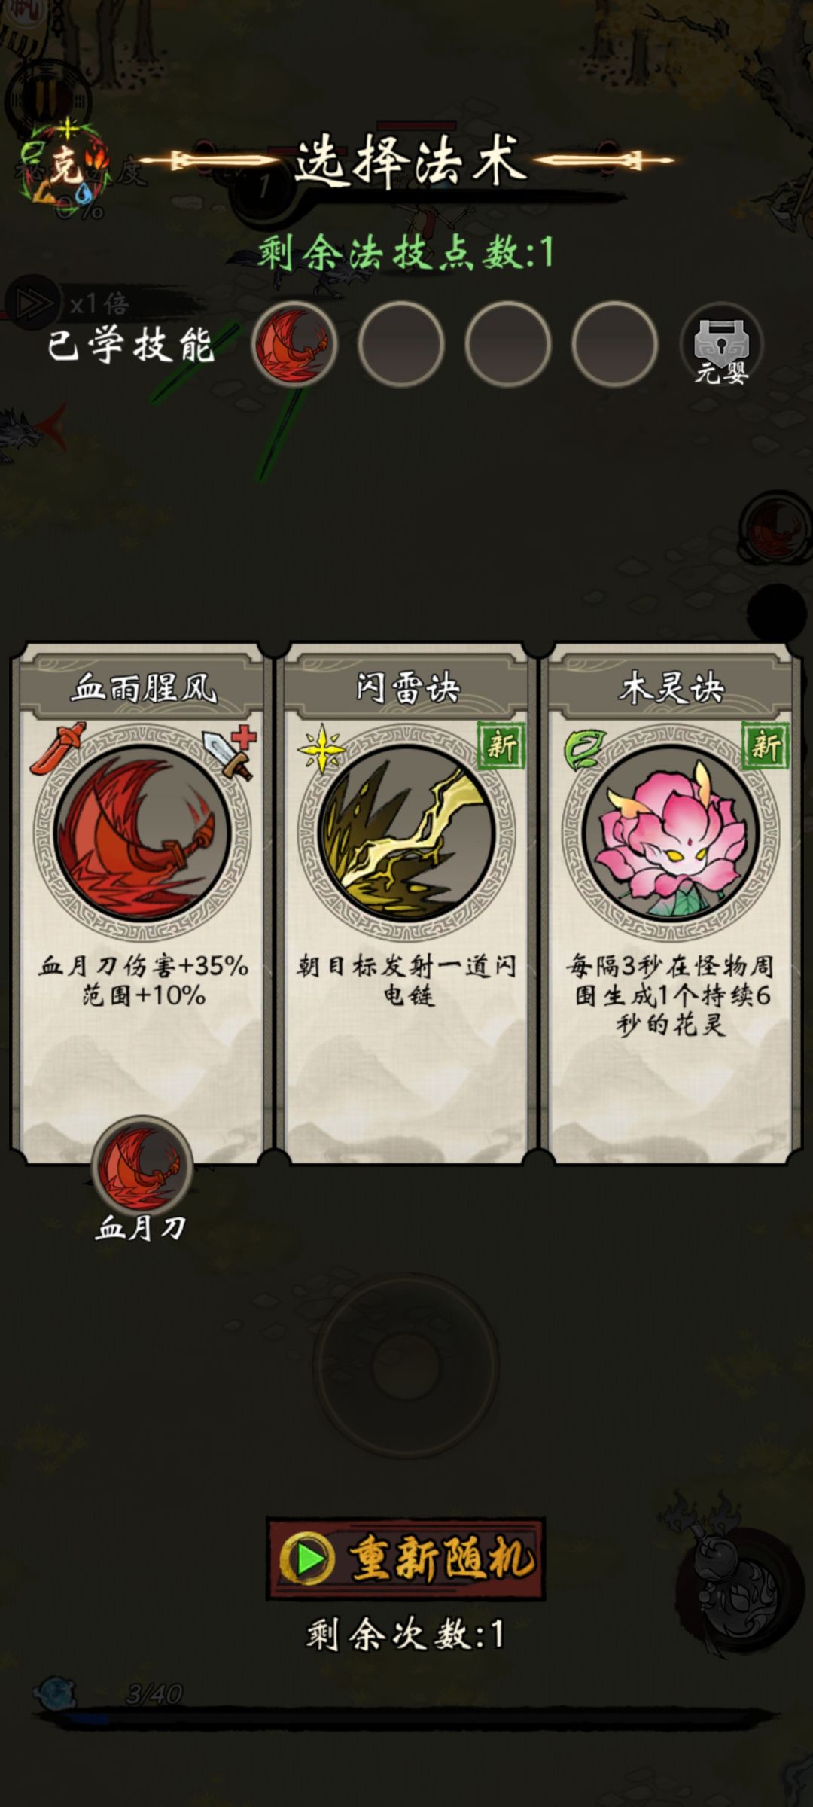Open the element counter 克 icon
This screenshot has height=1807, width=813.
(x=65, y=166)
